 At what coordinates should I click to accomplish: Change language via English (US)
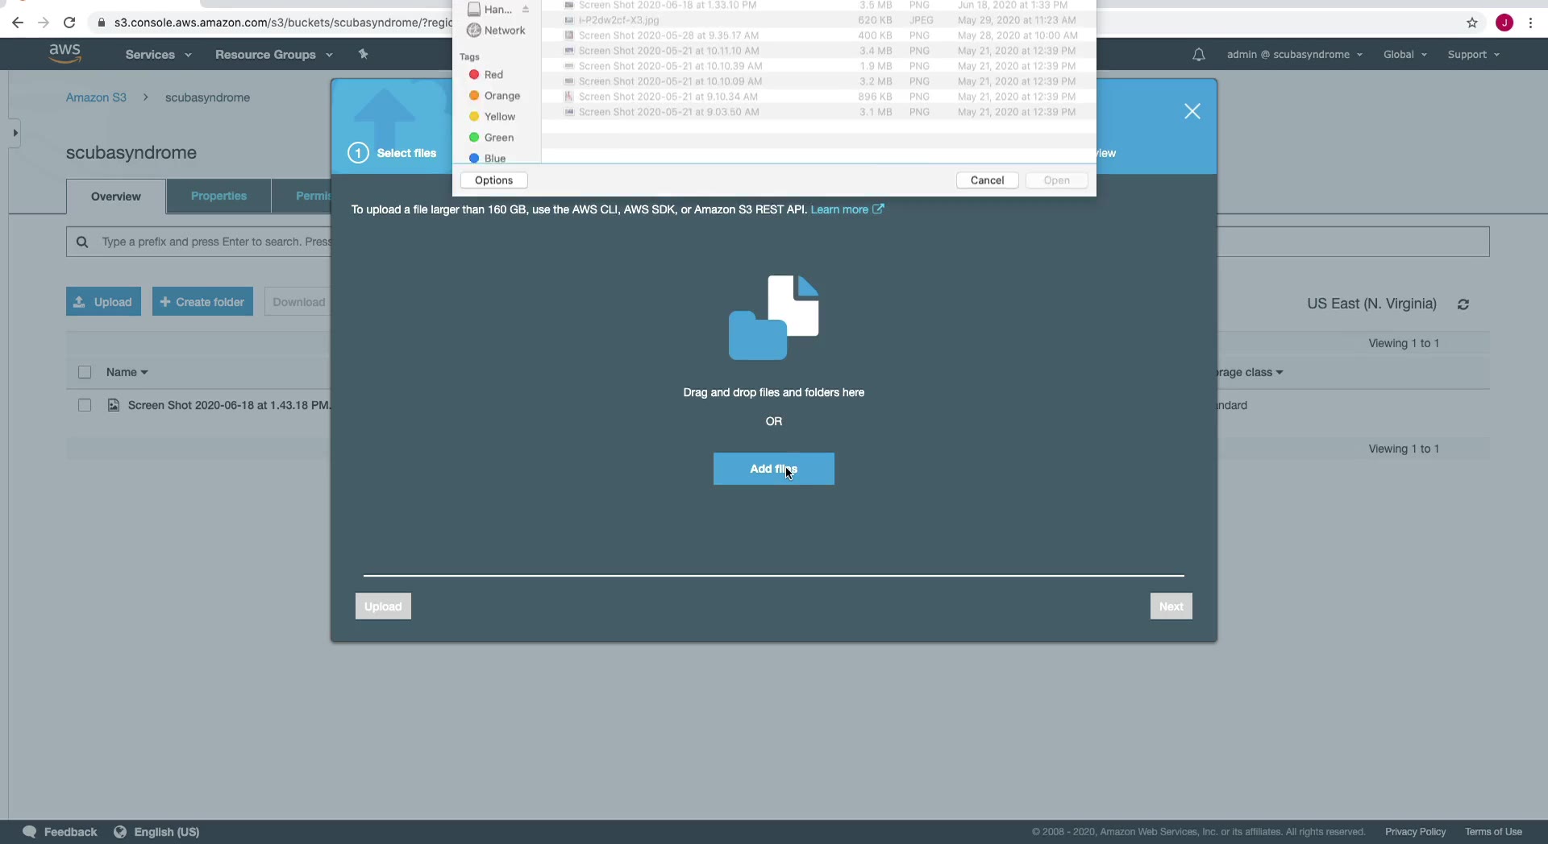tap(167, 832)
